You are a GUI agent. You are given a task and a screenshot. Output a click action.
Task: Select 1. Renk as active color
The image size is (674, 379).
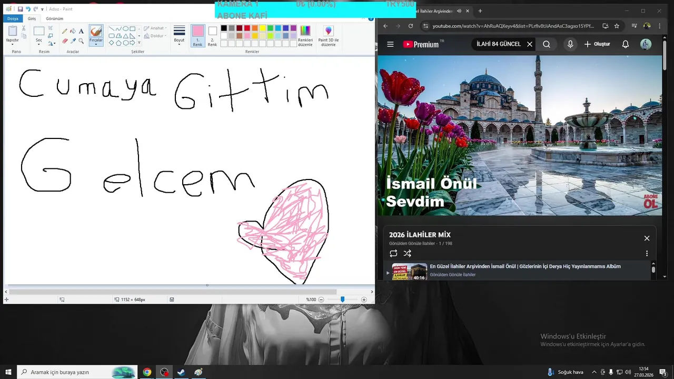point(197,35)
